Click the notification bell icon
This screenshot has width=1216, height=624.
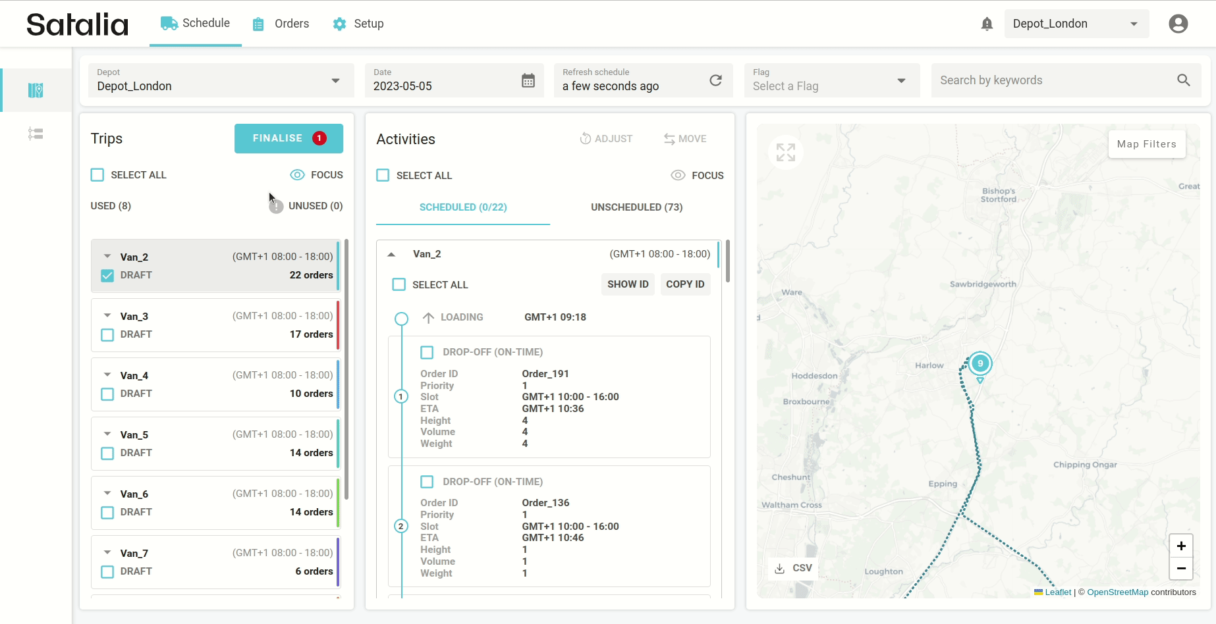(x=986, y=24)
